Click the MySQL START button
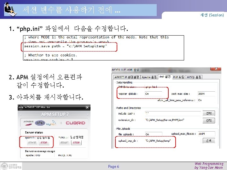Viewport: 227px width, 170px height. [64, 143]
